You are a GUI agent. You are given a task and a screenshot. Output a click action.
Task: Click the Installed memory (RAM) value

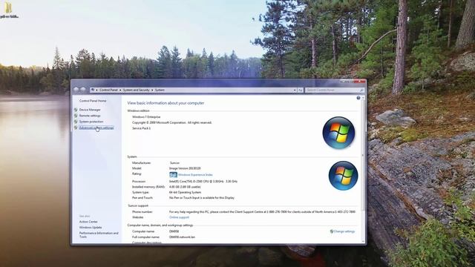(185, 187)
